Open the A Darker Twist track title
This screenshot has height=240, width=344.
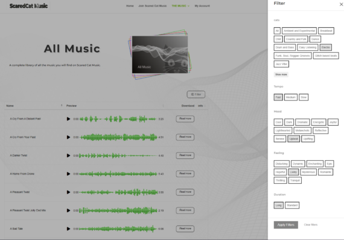coord(19,155)
